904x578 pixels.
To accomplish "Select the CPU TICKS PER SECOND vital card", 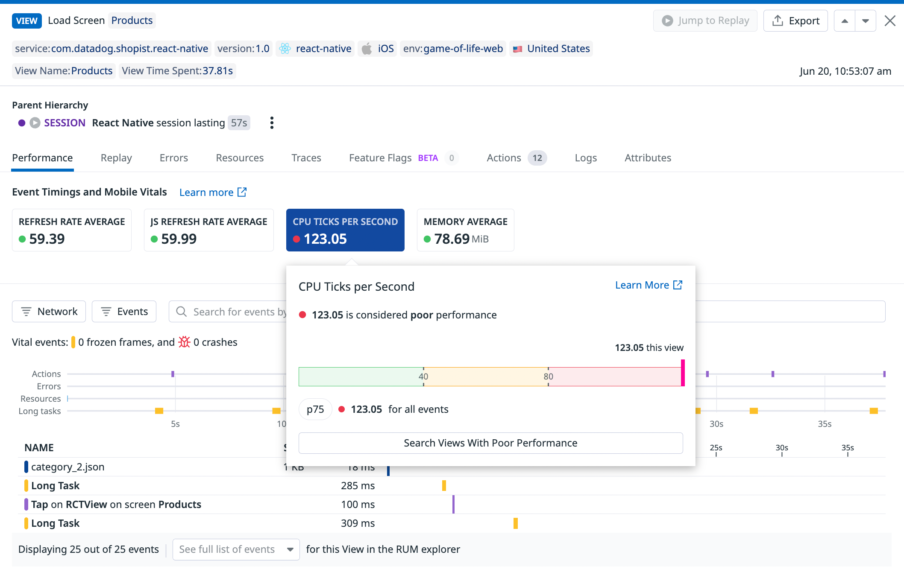I will pyautogui.click(x=345, y=230).
